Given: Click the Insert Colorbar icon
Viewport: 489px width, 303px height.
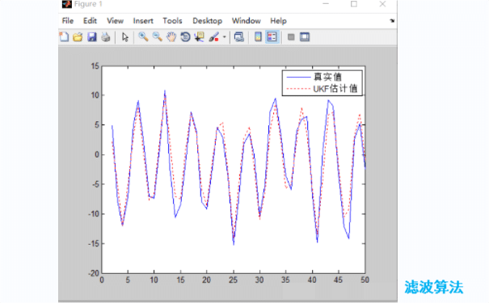Looking at the screenshot, I should (258, 37).
